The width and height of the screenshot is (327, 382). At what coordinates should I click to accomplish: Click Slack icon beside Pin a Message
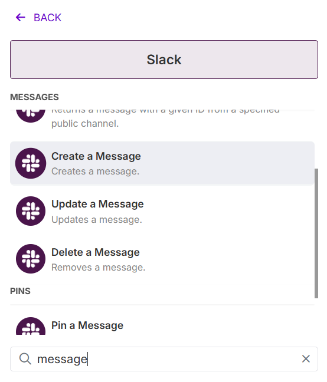[x=31, y=327]
